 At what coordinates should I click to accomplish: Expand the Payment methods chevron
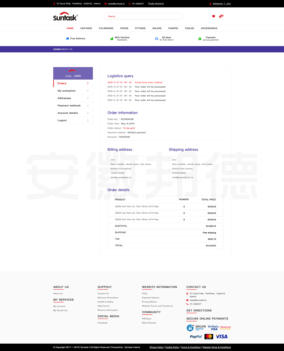click(88, 106)
